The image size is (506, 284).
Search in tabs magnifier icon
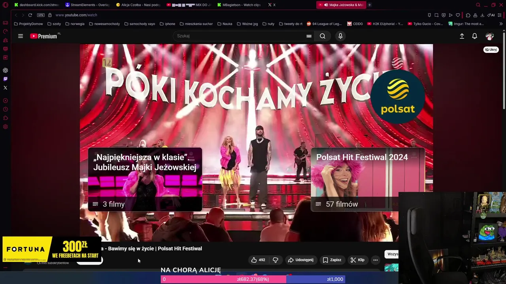pos(478,5)
